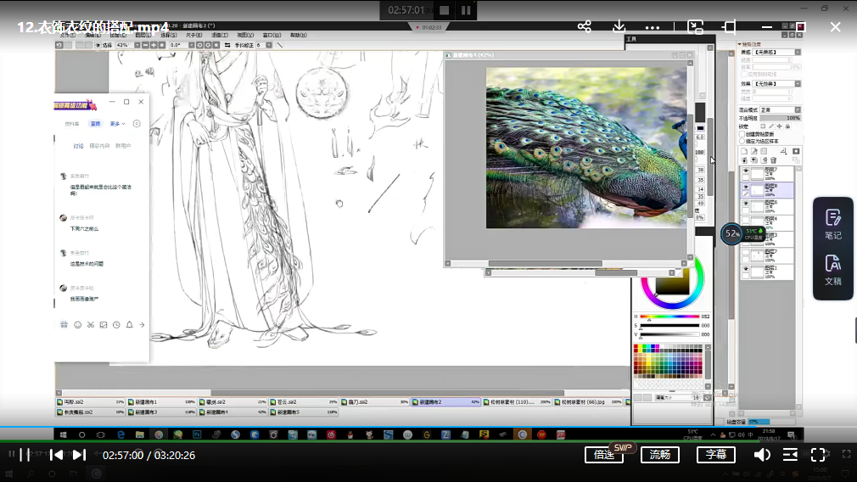The image size is (857, 482).
Task: Open the 文件(F) menu in SAI
Action: coord(68,35)
